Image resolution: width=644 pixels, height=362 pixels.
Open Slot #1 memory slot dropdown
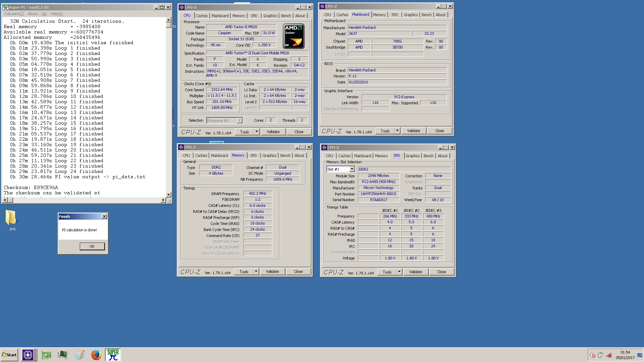point(340,169)
